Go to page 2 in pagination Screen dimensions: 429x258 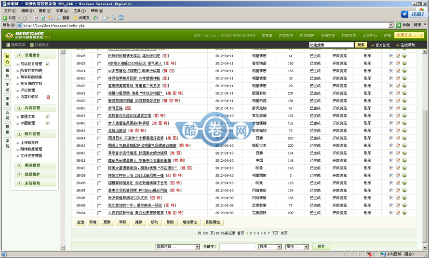250,233
